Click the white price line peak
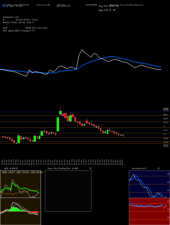The image size is (170, 225). [x=82, y=50]
